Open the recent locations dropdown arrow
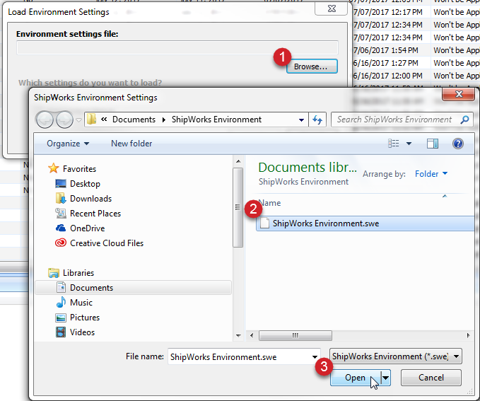The width and height of the screenshot is (480, 401). (x=78, y=120)
